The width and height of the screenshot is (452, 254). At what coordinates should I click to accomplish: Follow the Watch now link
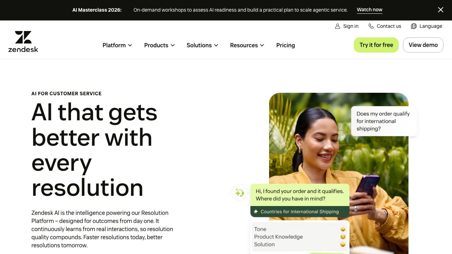click(370, 10)
